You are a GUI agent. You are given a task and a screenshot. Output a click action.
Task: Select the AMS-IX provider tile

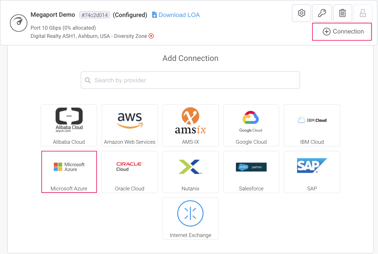191,125
